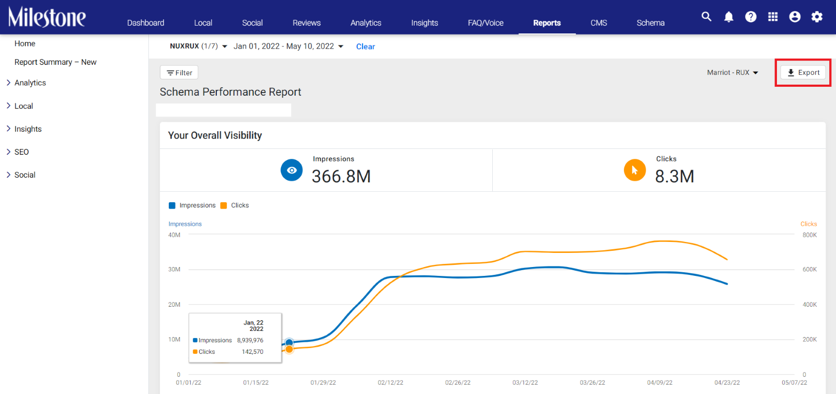Open the settings gear icon
Viewport: 836px width, 394px height.
coord(817,17)
